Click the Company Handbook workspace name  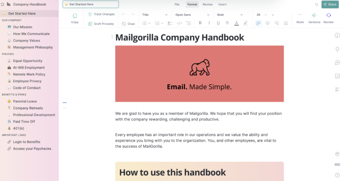click(29, 4)
